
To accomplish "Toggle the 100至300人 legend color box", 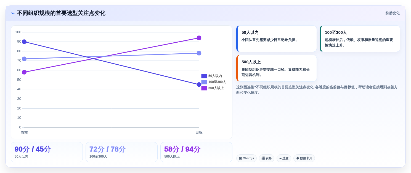I will point(204,82).
